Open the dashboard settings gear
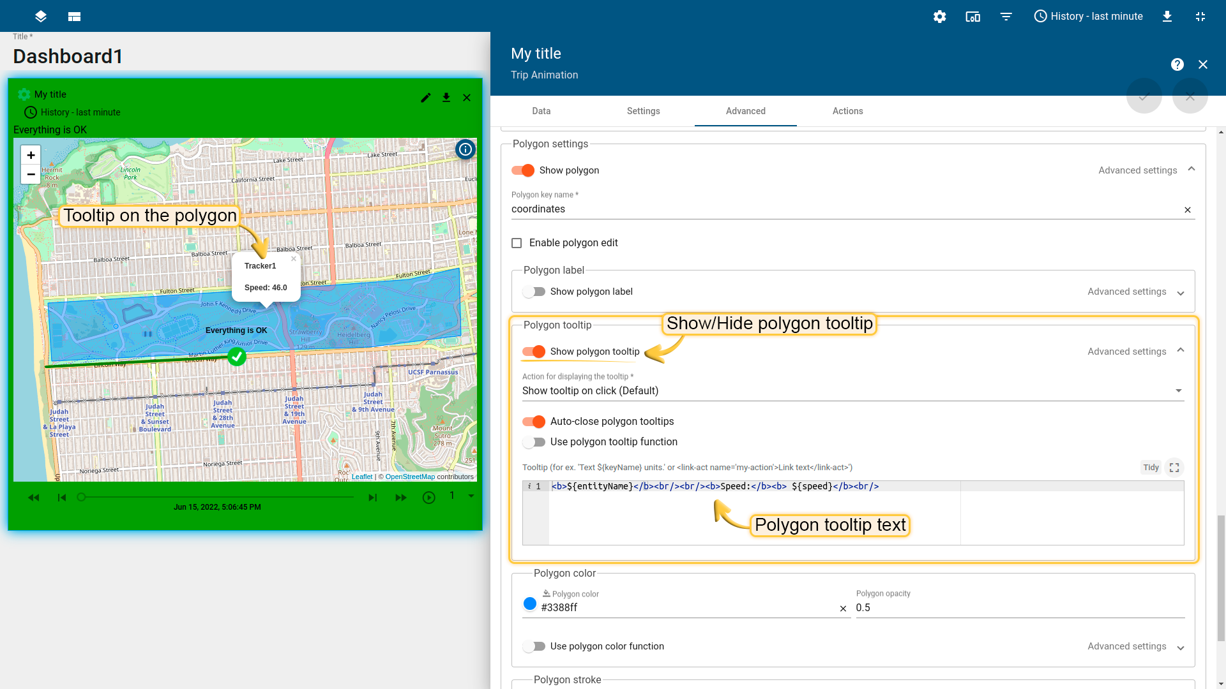 939,17
